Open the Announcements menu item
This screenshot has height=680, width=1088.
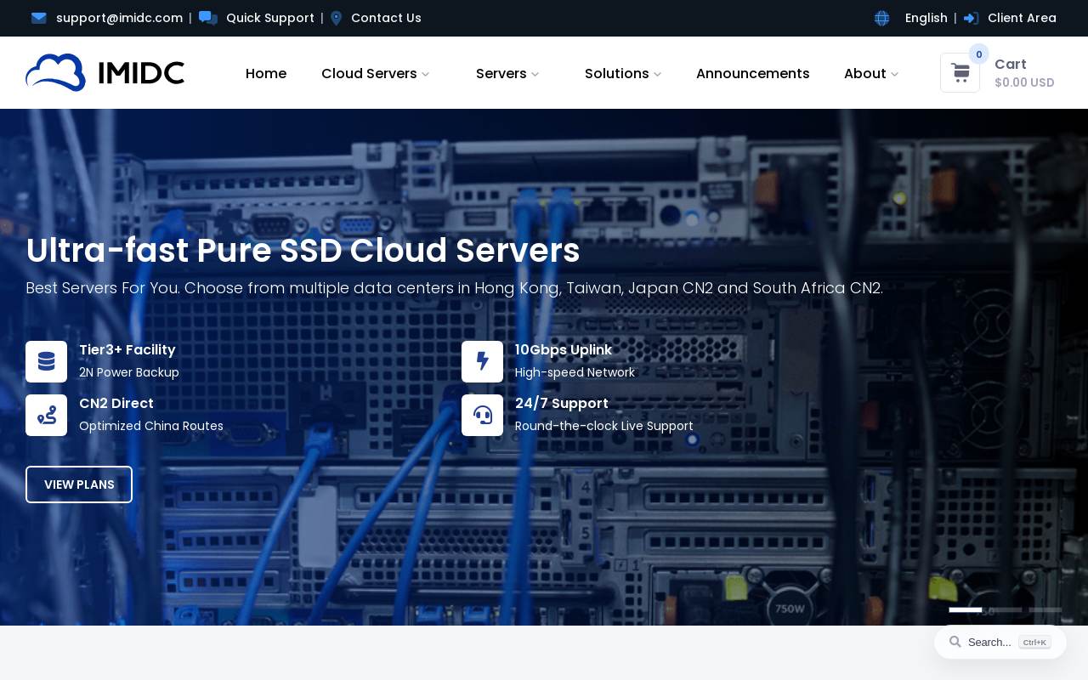point(753,73)
